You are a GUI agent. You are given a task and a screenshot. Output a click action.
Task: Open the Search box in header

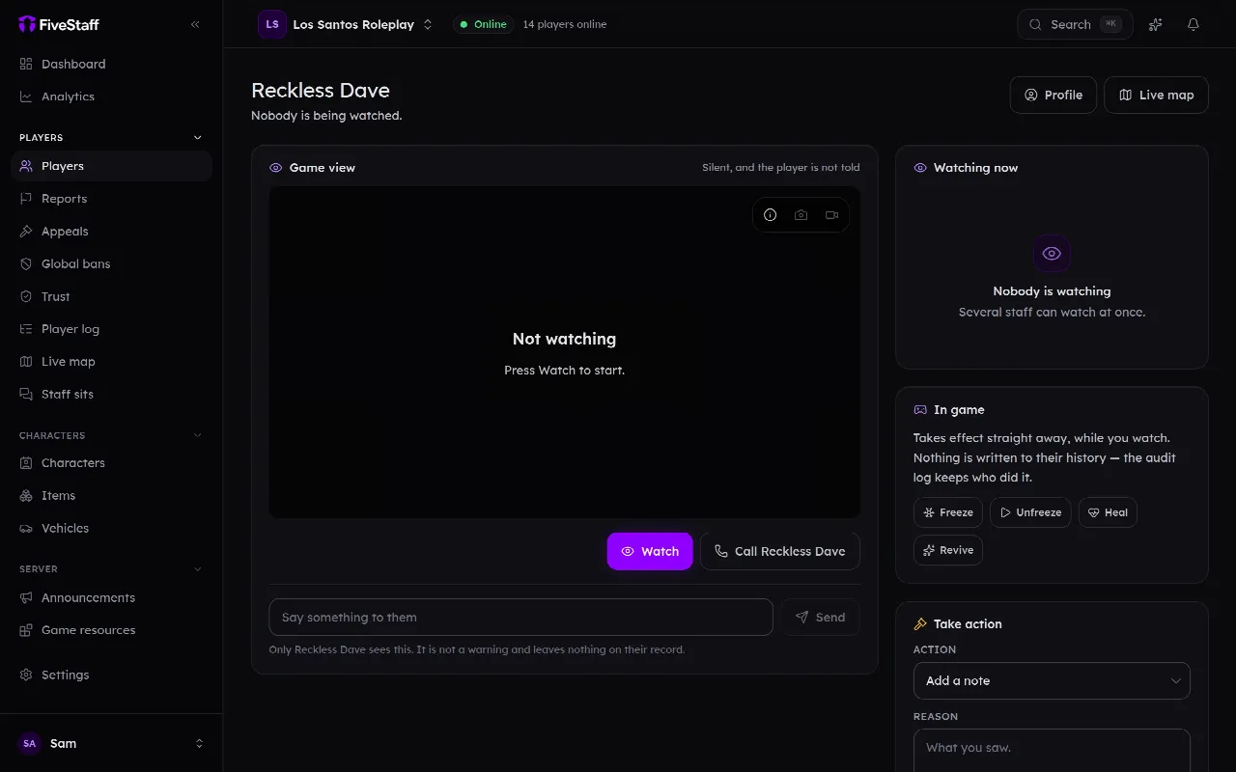pos(1076,24)
